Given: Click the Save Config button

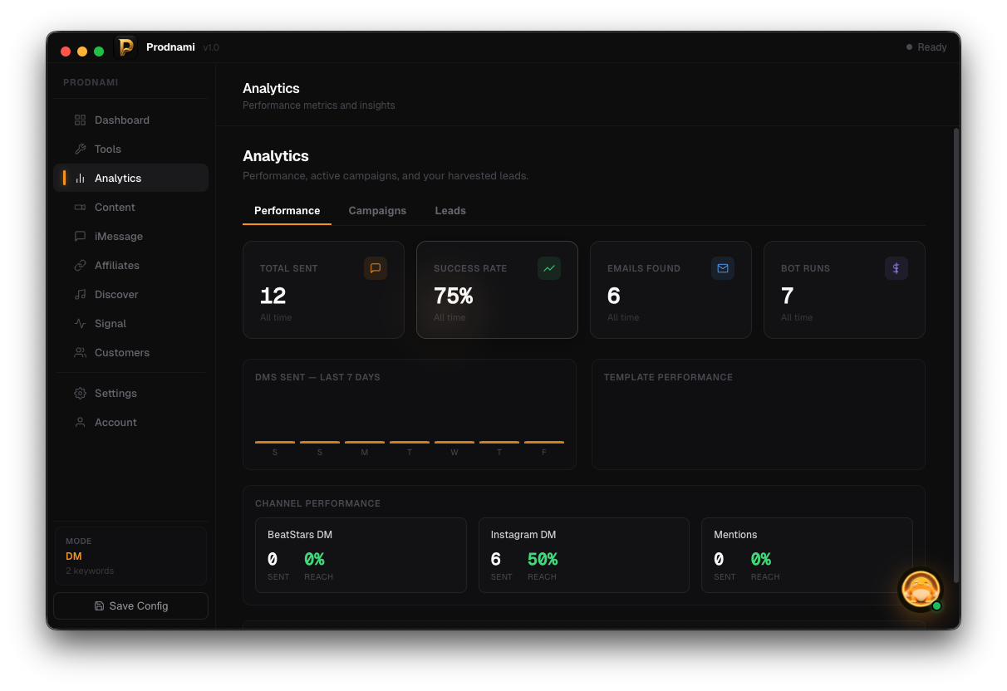Looking at the screenshot, I should [x=131, y=606].
